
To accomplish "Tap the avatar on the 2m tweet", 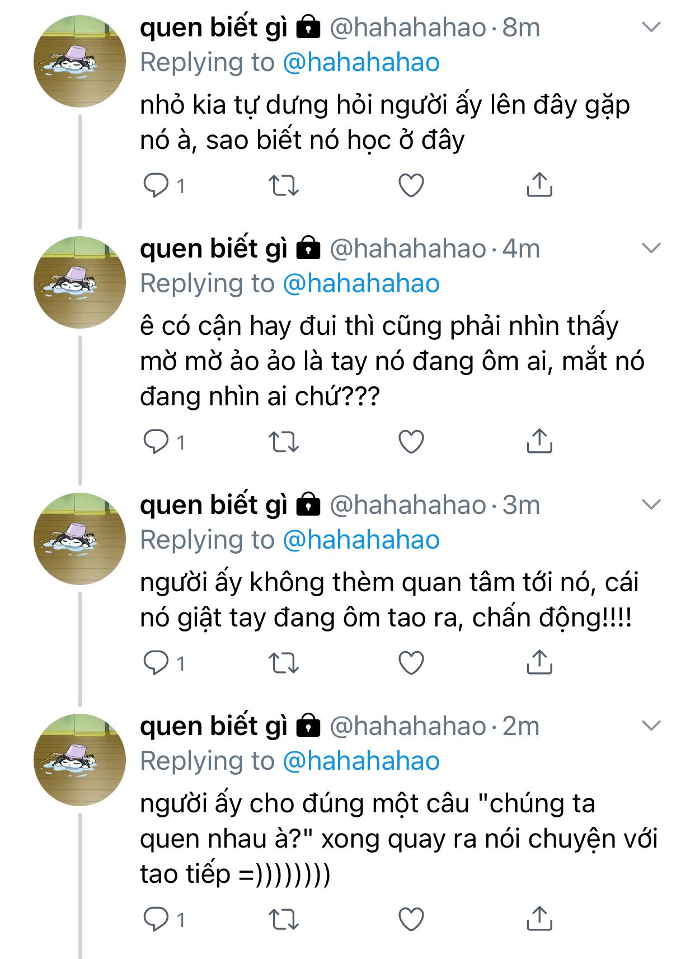I will click(x=80, y=760).
